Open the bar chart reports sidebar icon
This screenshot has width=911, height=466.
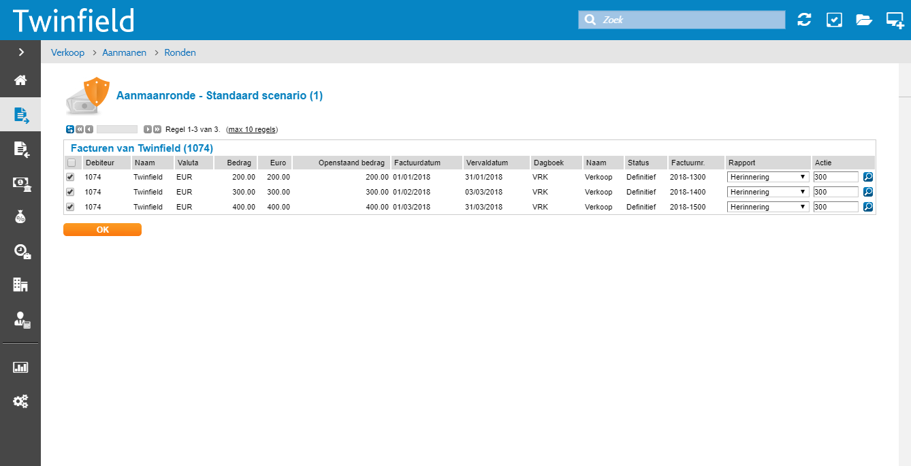point(20,367)
